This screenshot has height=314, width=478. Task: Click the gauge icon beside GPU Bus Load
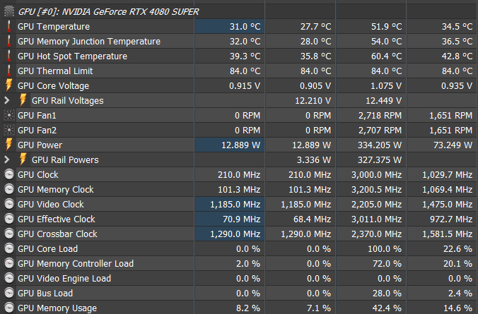(x=9, y=294)
